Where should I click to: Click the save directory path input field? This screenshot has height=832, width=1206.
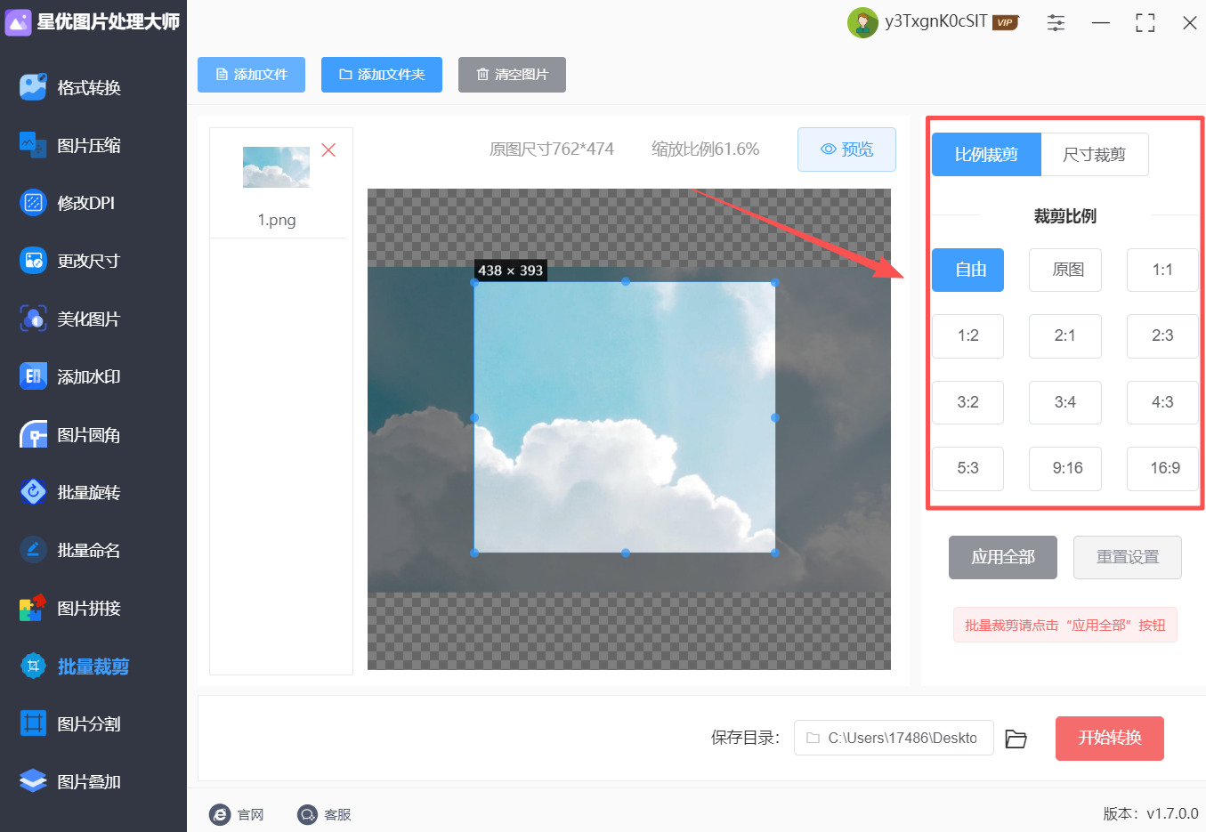click(894, 738)
